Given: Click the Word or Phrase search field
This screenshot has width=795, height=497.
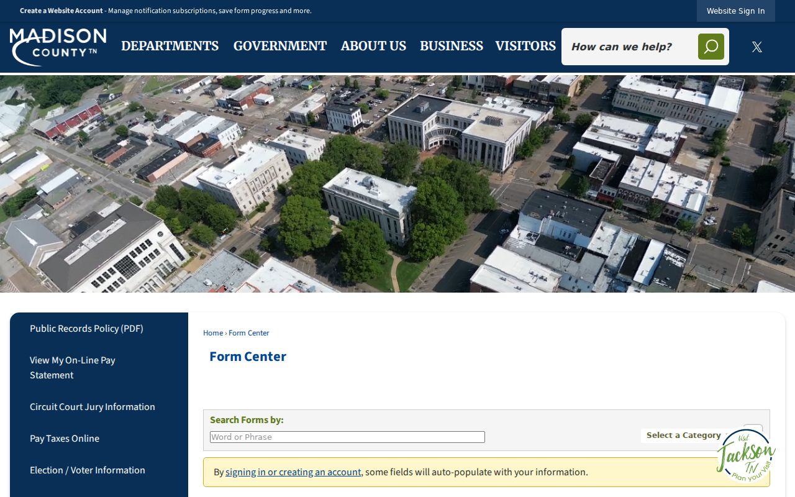Looking at the screenshot, I should (347, 437).
